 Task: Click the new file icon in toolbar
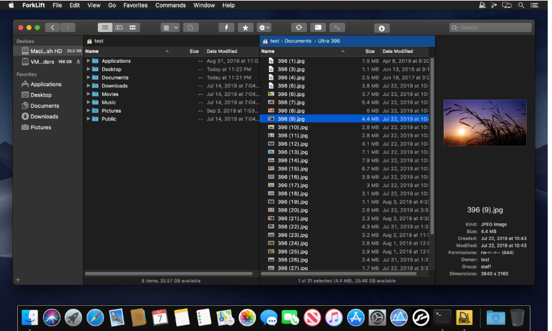pos(191,28)
